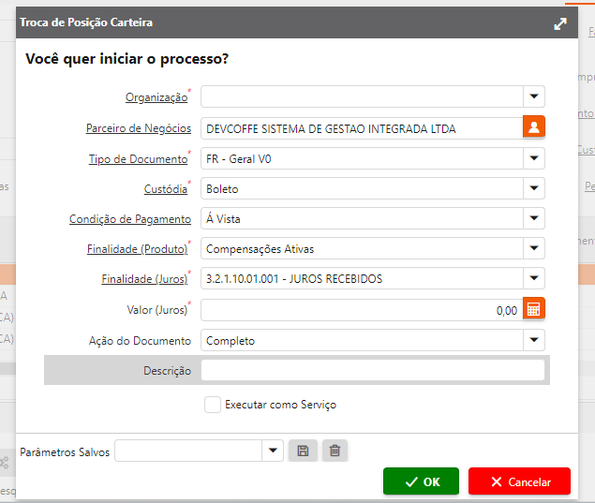Open the business partner lookup icon

click(534, 128)
